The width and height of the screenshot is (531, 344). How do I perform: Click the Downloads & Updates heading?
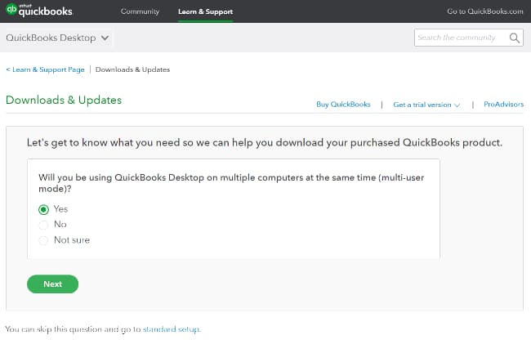64,101
